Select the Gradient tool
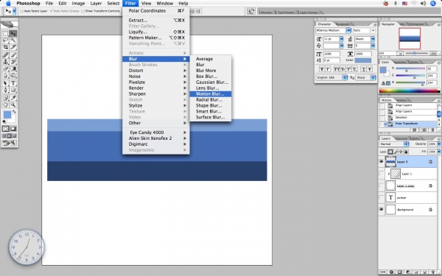 (x=13, y=68)
